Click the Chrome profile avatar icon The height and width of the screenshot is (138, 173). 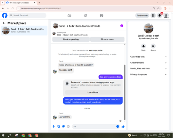pos(165,8)
